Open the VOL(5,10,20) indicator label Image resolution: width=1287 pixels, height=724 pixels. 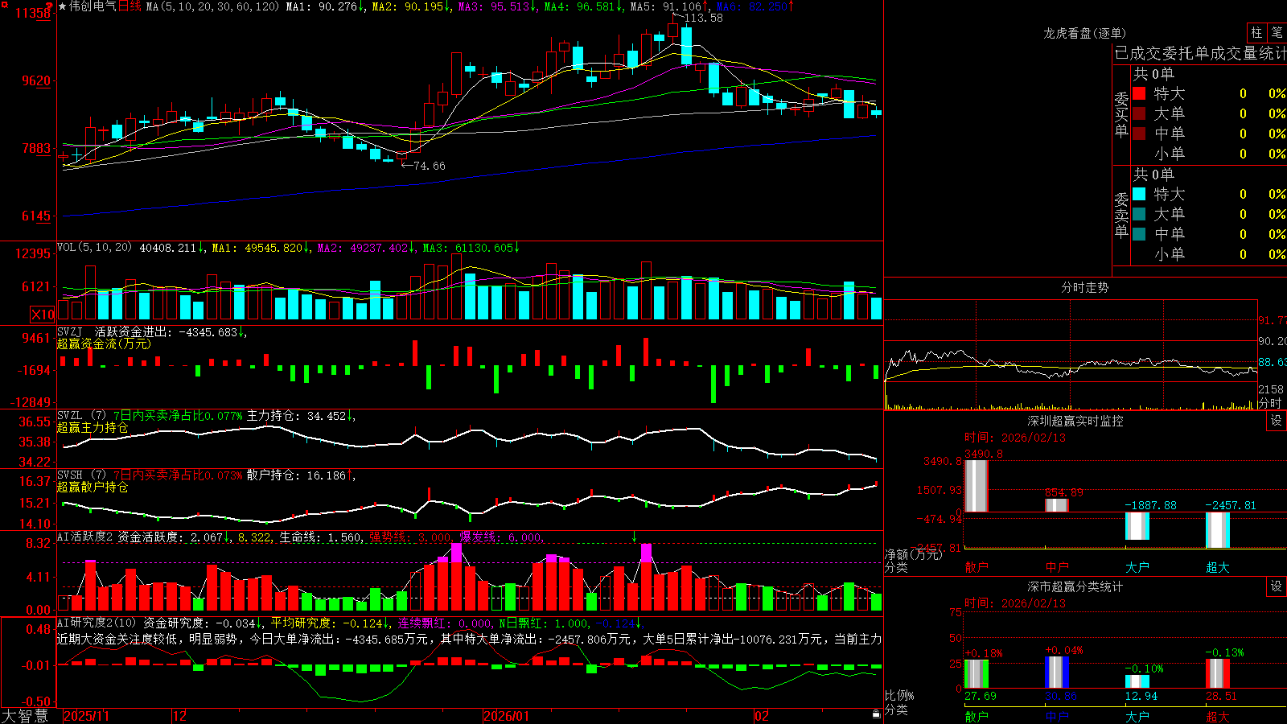point(94,248)
